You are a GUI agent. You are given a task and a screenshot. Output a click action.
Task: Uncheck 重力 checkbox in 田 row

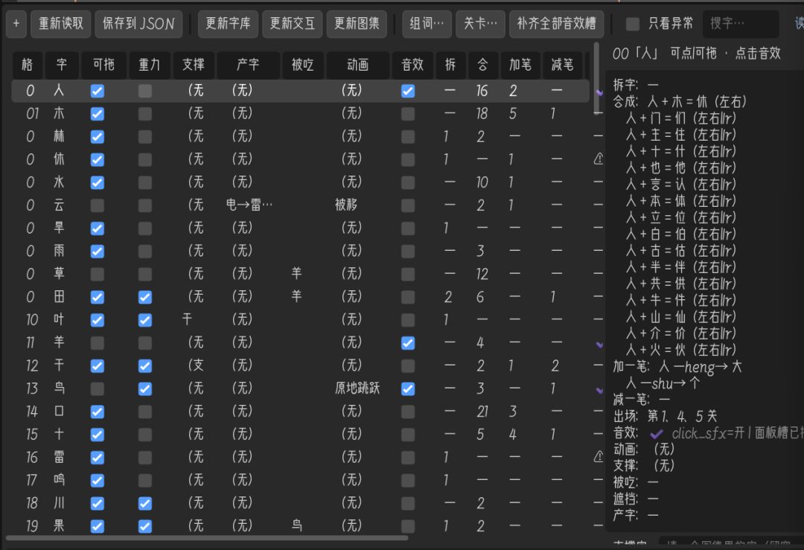coord(145,297)
